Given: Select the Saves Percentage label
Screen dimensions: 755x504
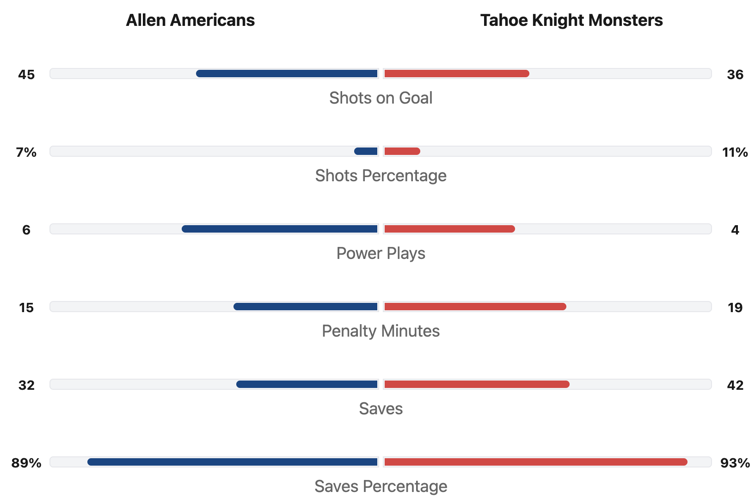Looking at the screenshot, I should pyautogui.click(x=381, y=486).
